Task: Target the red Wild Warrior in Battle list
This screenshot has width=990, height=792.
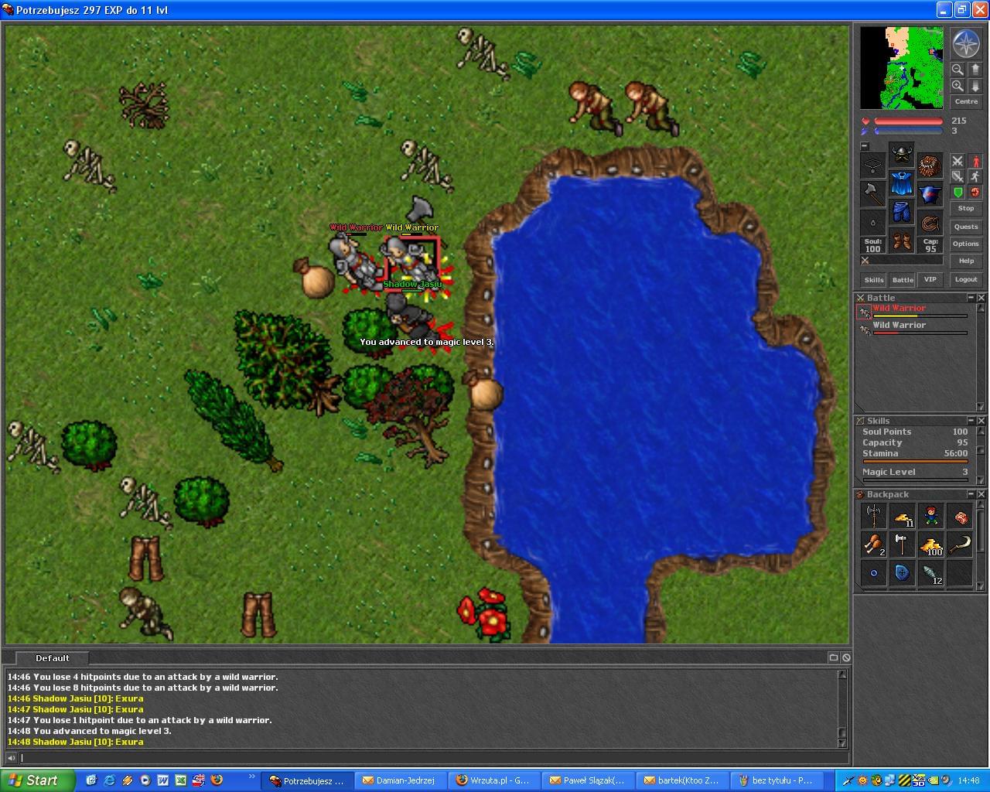Action: [x=913, y=312]
